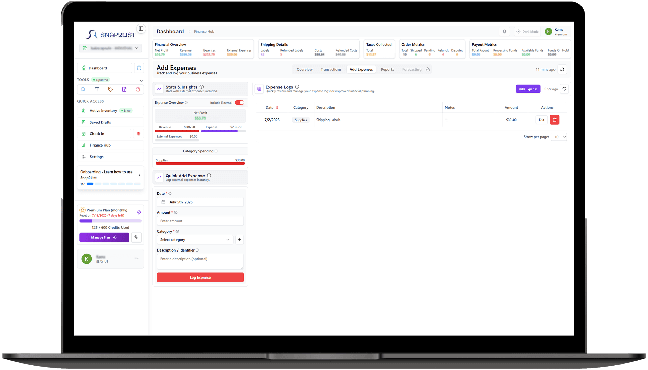Open the create-new-listing document tool

(x=124, y=89)
